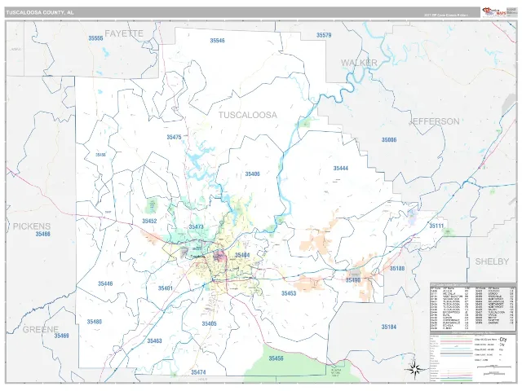The image size is (522, 391).
Task: Click ZIP code label 35453
Action: pyautogui.click(x=289, y=293)
